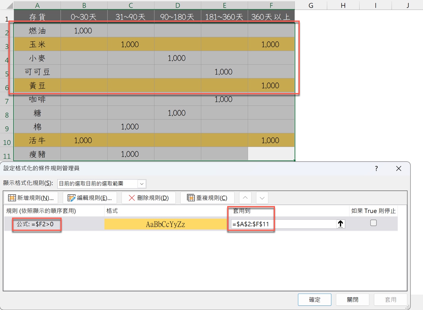Select cell 棉
The width and height of the screenshot is (423, 310).
click(x=37, y=127)
